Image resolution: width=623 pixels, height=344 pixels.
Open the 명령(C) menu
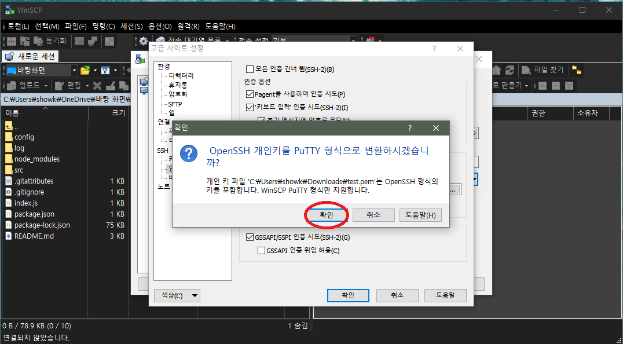[104, 27]
